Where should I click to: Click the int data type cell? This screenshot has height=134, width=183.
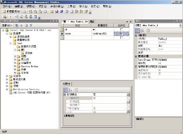[103, 29]
